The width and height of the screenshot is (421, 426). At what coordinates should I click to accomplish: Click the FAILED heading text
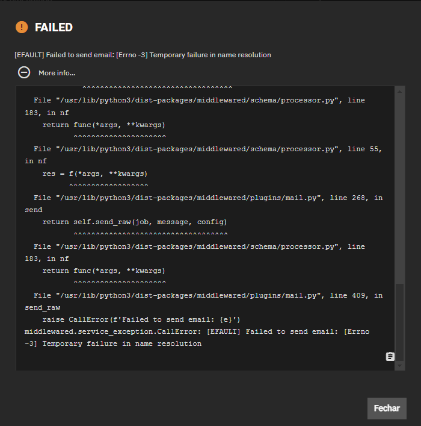pos(54,27)
